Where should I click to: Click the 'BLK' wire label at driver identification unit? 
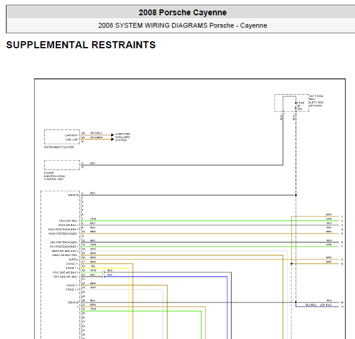[x=93, y=163]
